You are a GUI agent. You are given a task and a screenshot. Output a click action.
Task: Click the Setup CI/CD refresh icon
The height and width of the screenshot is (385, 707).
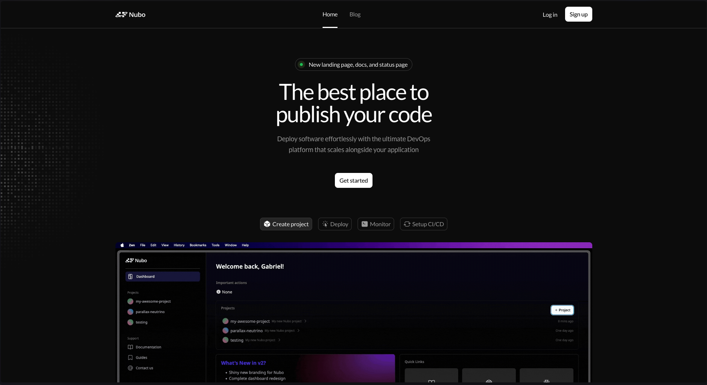click(x=407, y=224)
